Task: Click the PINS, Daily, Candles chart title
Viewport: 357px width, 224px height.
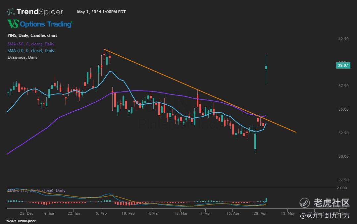Action: click(x=32, y=35)
